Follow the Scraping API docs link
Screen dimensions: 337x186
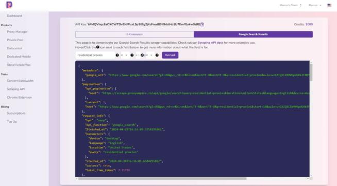click(x=210, y=43)
